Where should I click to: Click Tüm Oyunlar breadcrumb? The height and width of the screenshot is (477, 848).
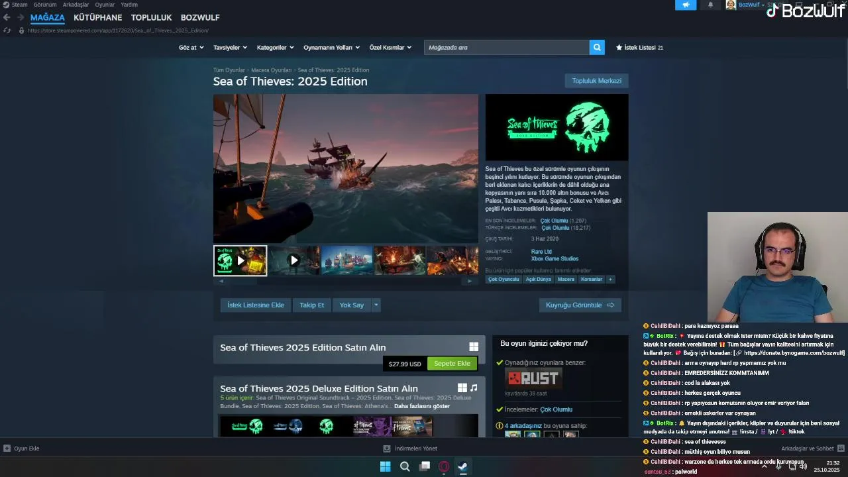tap(229, 70)
